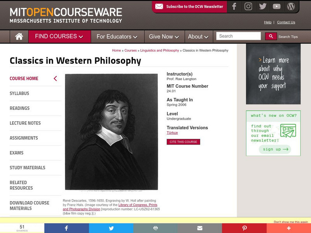
Task: Go to the Exams section
Action: 16,153
